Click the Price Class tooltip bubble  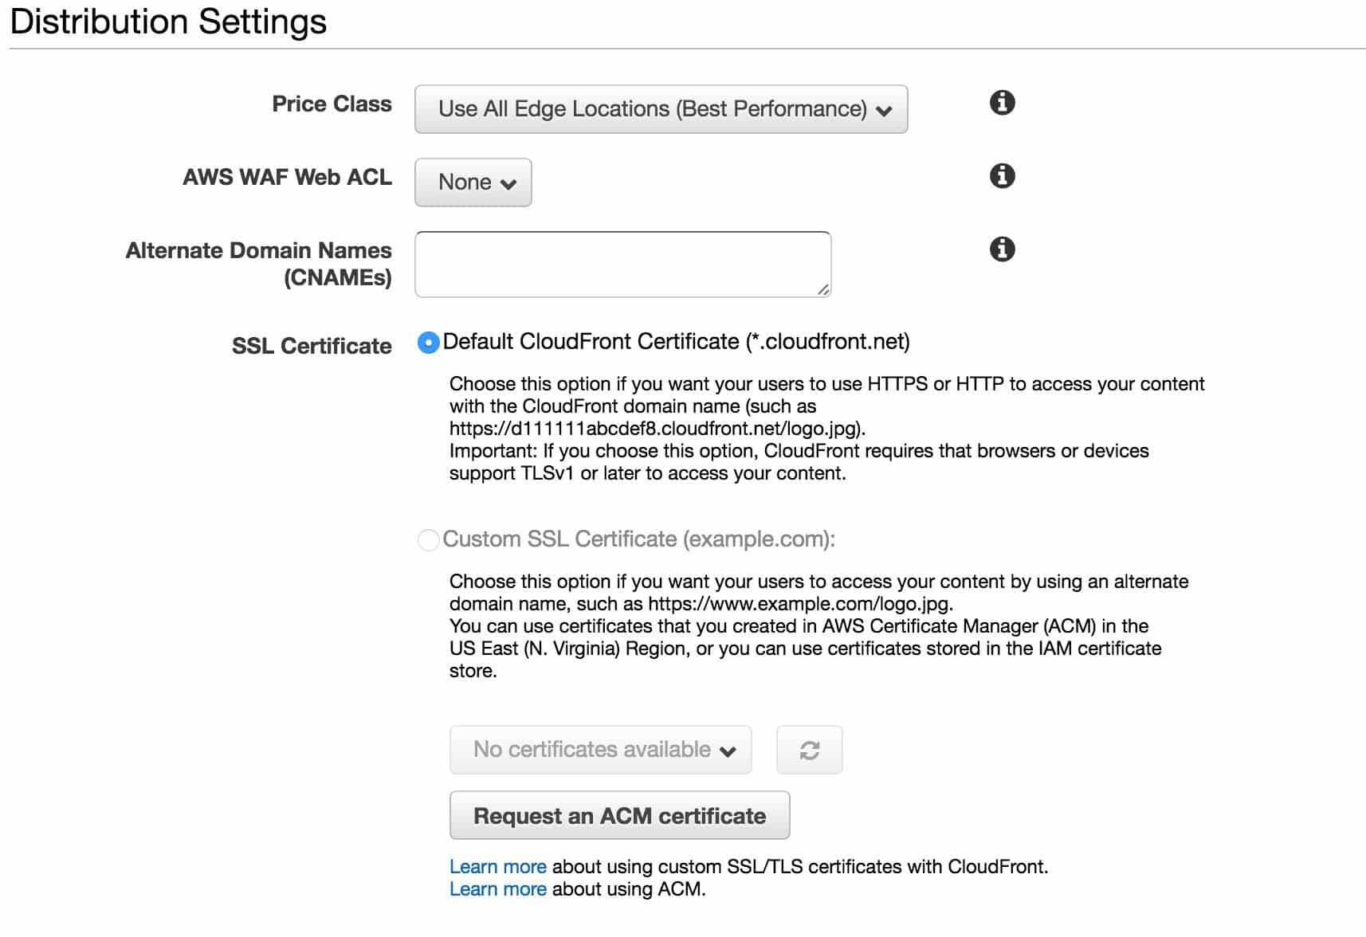click(1003, 102)
